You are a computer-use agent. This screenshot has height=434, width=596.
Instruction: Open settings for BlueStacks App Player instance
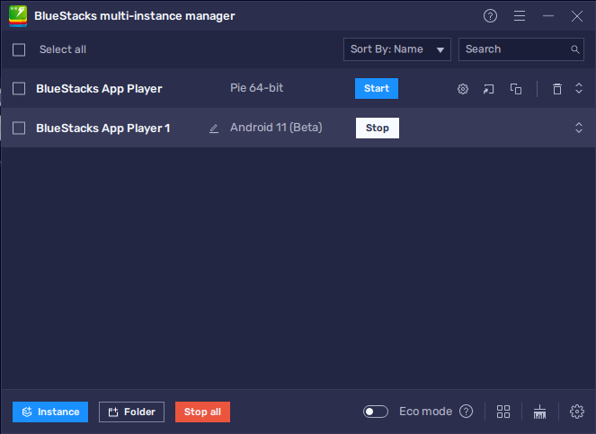pyautogui.click(x=463, y=89)
